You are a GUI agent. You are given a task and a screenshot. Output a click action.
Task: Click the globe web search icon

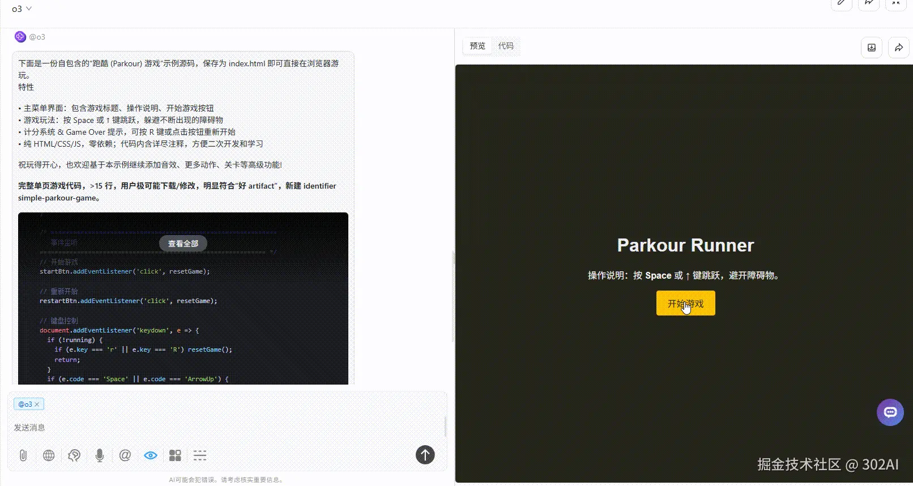(49, 455)
